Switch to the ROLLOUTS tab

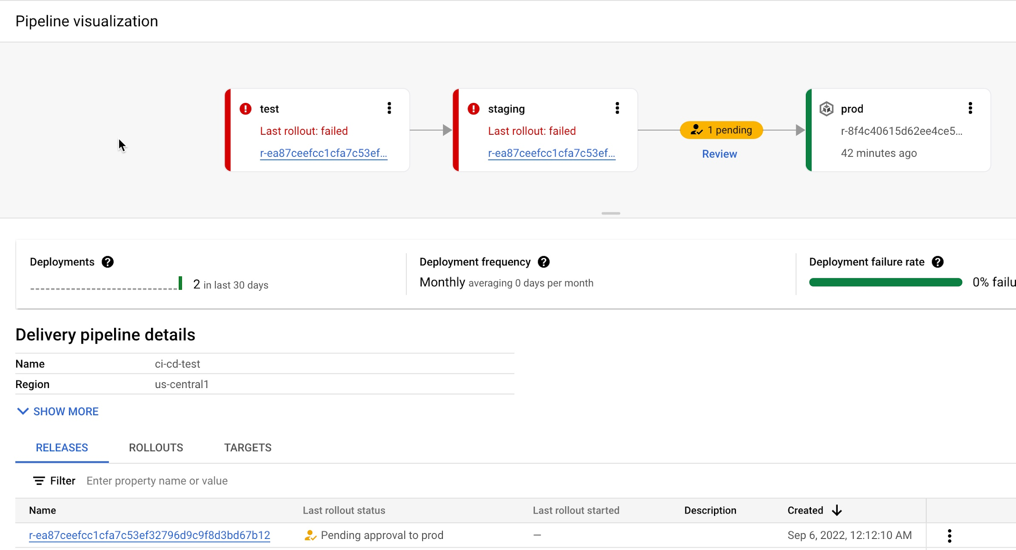tap(156, 448)
